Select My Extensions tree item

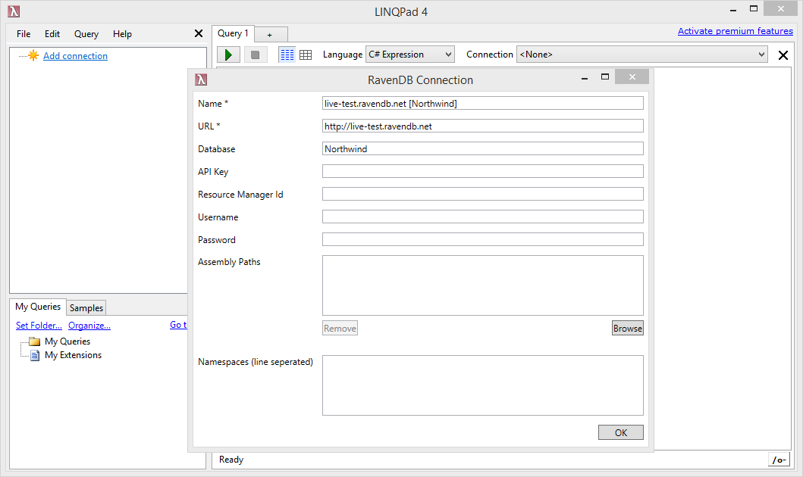tap(73, 355)
